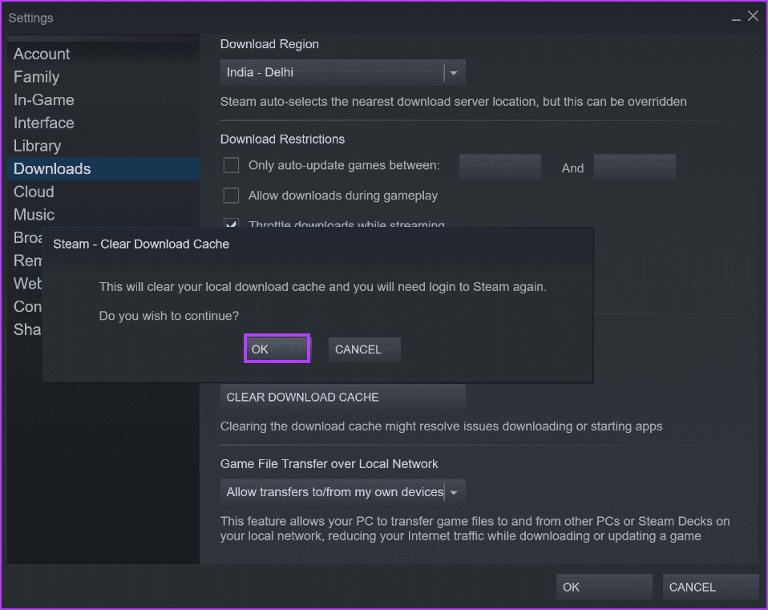Click CANCEL at bottom of Settings window
The width and height of the screenshot is (768, 610).
click(x=711, y=587)
